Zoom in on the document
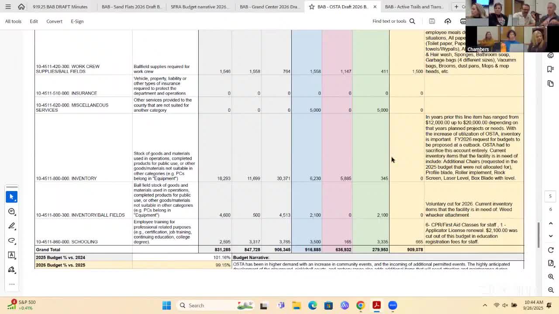Screen dimensions: 559x314 click(x=551, y=276)
